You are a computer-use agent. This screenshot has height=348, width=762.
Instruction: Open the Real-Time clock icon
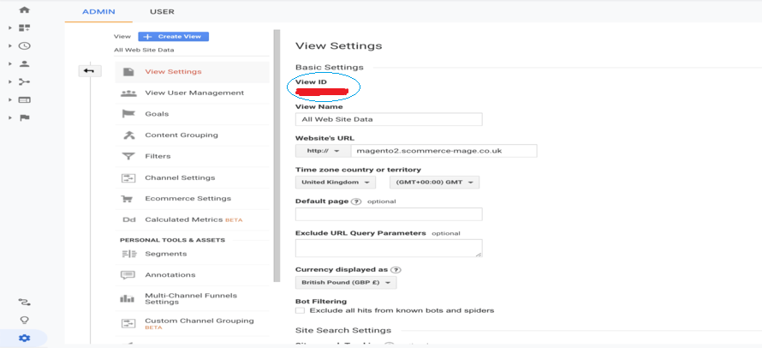(x=24, y=45)
